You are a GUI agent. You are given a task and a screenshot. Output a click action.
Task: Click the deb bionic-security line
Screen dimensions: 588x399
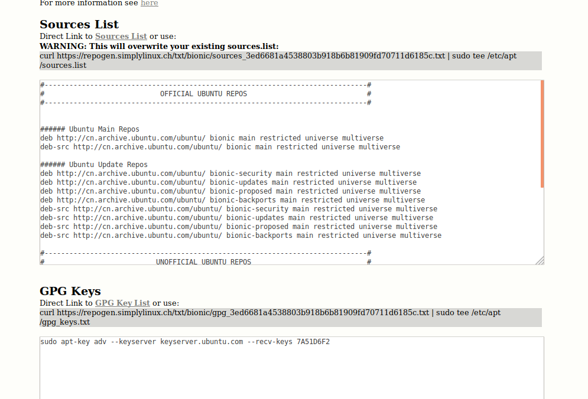point(230,174)
